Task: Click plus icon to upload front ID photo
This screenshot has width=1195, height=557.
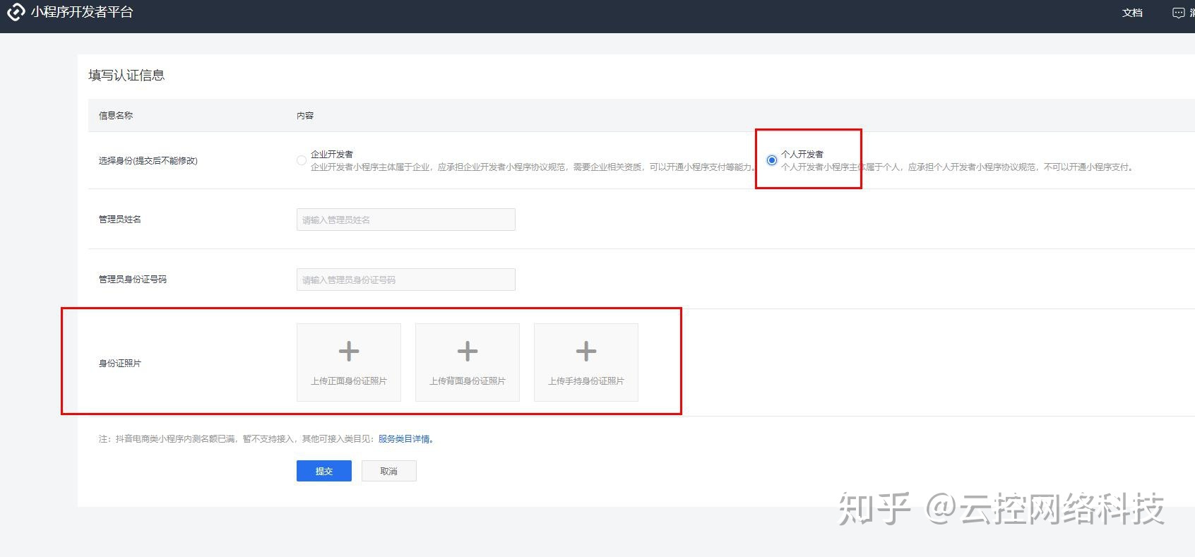Action: 349,351
